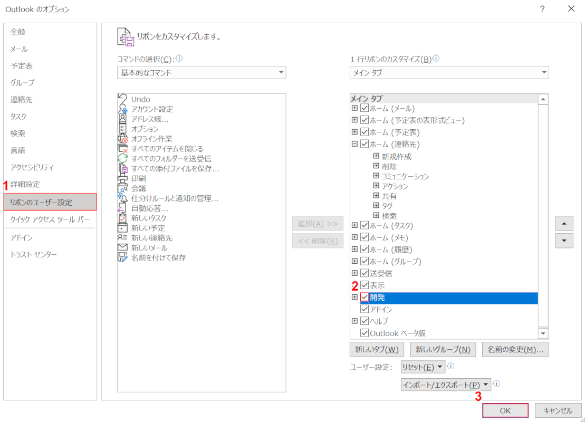The image size is (585, 422).
Task: Click the 新しいタスク command icon
Action: tap(122, 218)
